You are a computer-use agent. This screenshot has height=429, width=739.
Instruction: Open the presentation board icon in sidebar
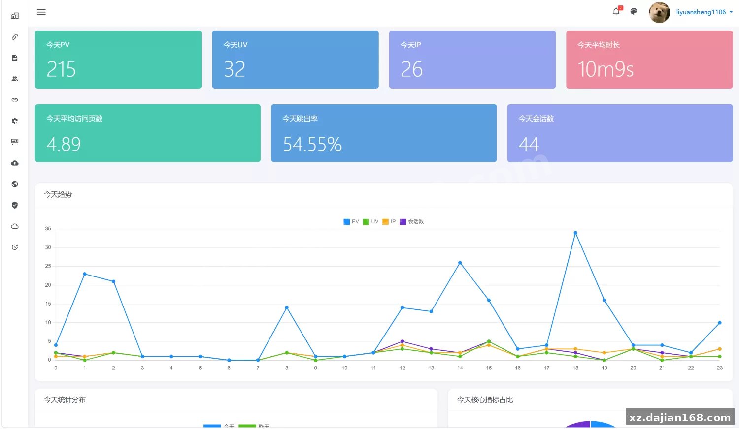point(15,142)
